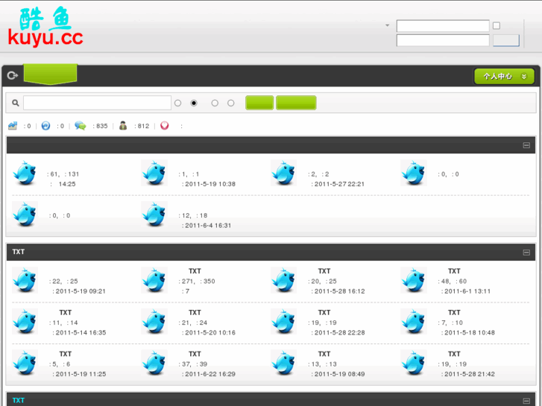The width and height of the screenshot is (542, 406).
Task: Click the magnifier search icon
Action: (15, 103)
